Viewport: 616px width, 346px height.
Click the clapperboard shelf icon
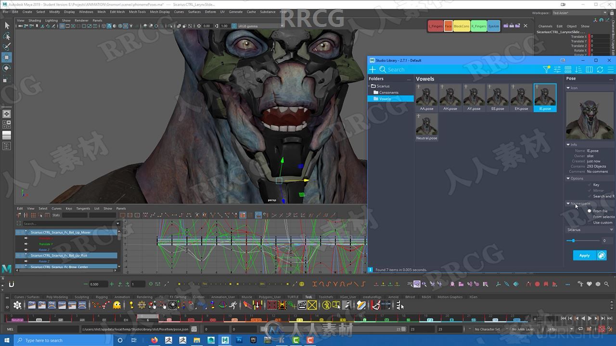click(302, 305)
